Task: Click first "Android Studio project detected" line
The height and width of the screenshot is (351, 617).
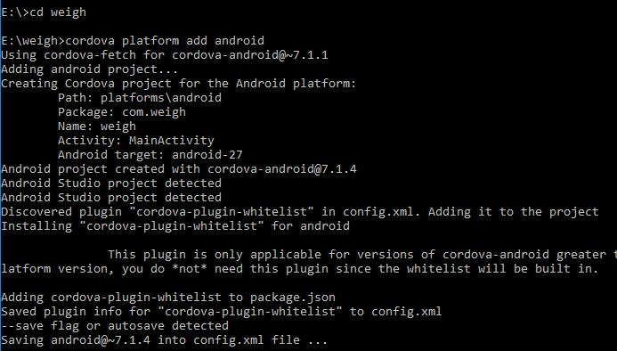Action: (111, 184)
